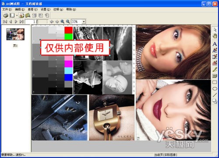
Task: Open the 帮助(H) menu
Action: [71, 10]
